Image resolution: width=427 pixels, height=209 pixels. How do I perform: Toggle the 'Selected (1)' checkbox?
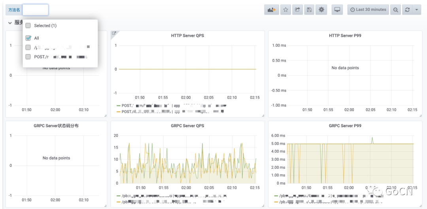coord(28,26)
